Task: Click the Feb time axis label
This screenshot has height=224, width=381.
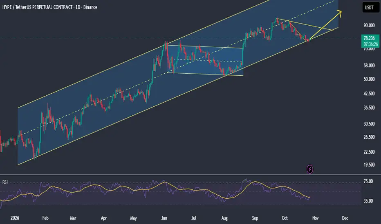Action: (45, 218)
